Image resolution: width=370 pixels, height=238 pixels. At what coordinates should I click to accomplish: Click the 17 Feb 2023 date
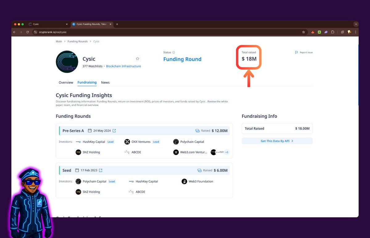coord(89,170)
